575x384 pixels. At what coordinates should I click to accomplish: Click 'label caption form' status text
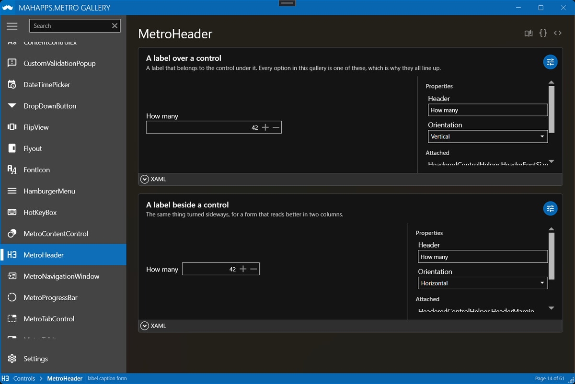[107, 378]
